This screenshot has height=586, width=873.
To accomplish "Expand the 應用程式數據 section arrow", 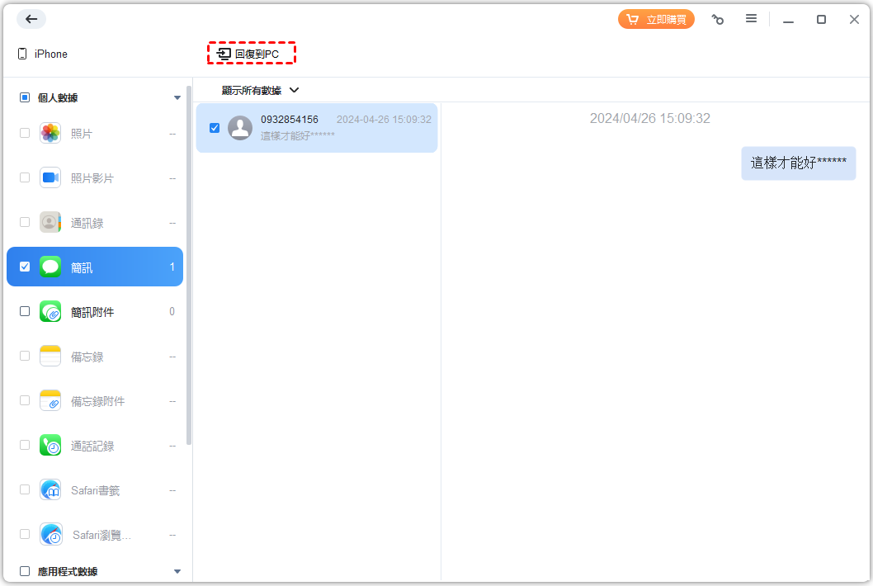I will coord(177,571).
